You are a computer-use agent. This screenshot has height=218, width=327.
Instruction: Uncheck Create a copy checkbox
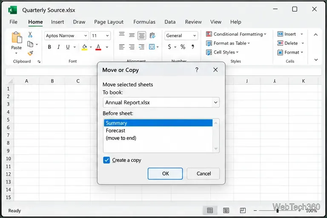106,160
